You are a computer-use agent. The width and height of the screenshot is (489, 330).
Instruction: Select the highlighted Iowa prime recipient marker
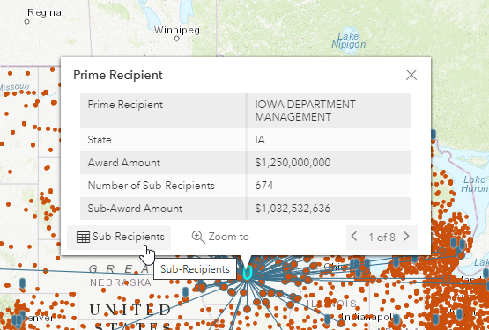click(x=247, y=272)
